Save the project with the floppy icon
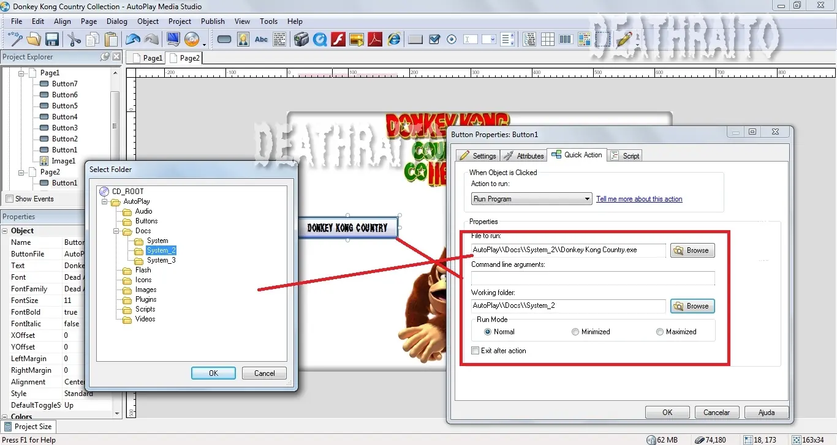 [52, 40]
